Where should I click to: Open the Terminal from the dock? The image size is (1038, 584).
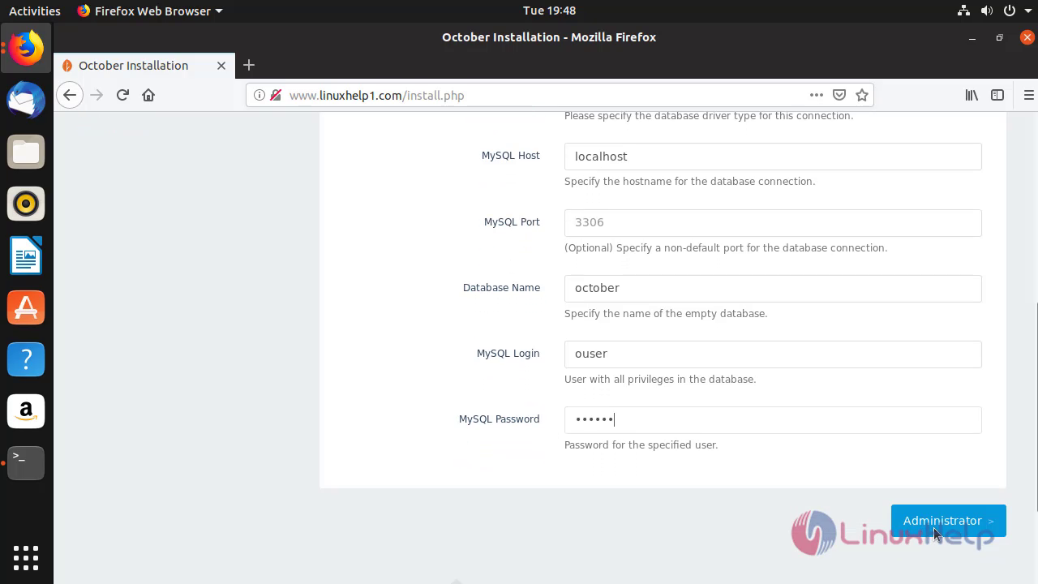[x=26, y=462]
